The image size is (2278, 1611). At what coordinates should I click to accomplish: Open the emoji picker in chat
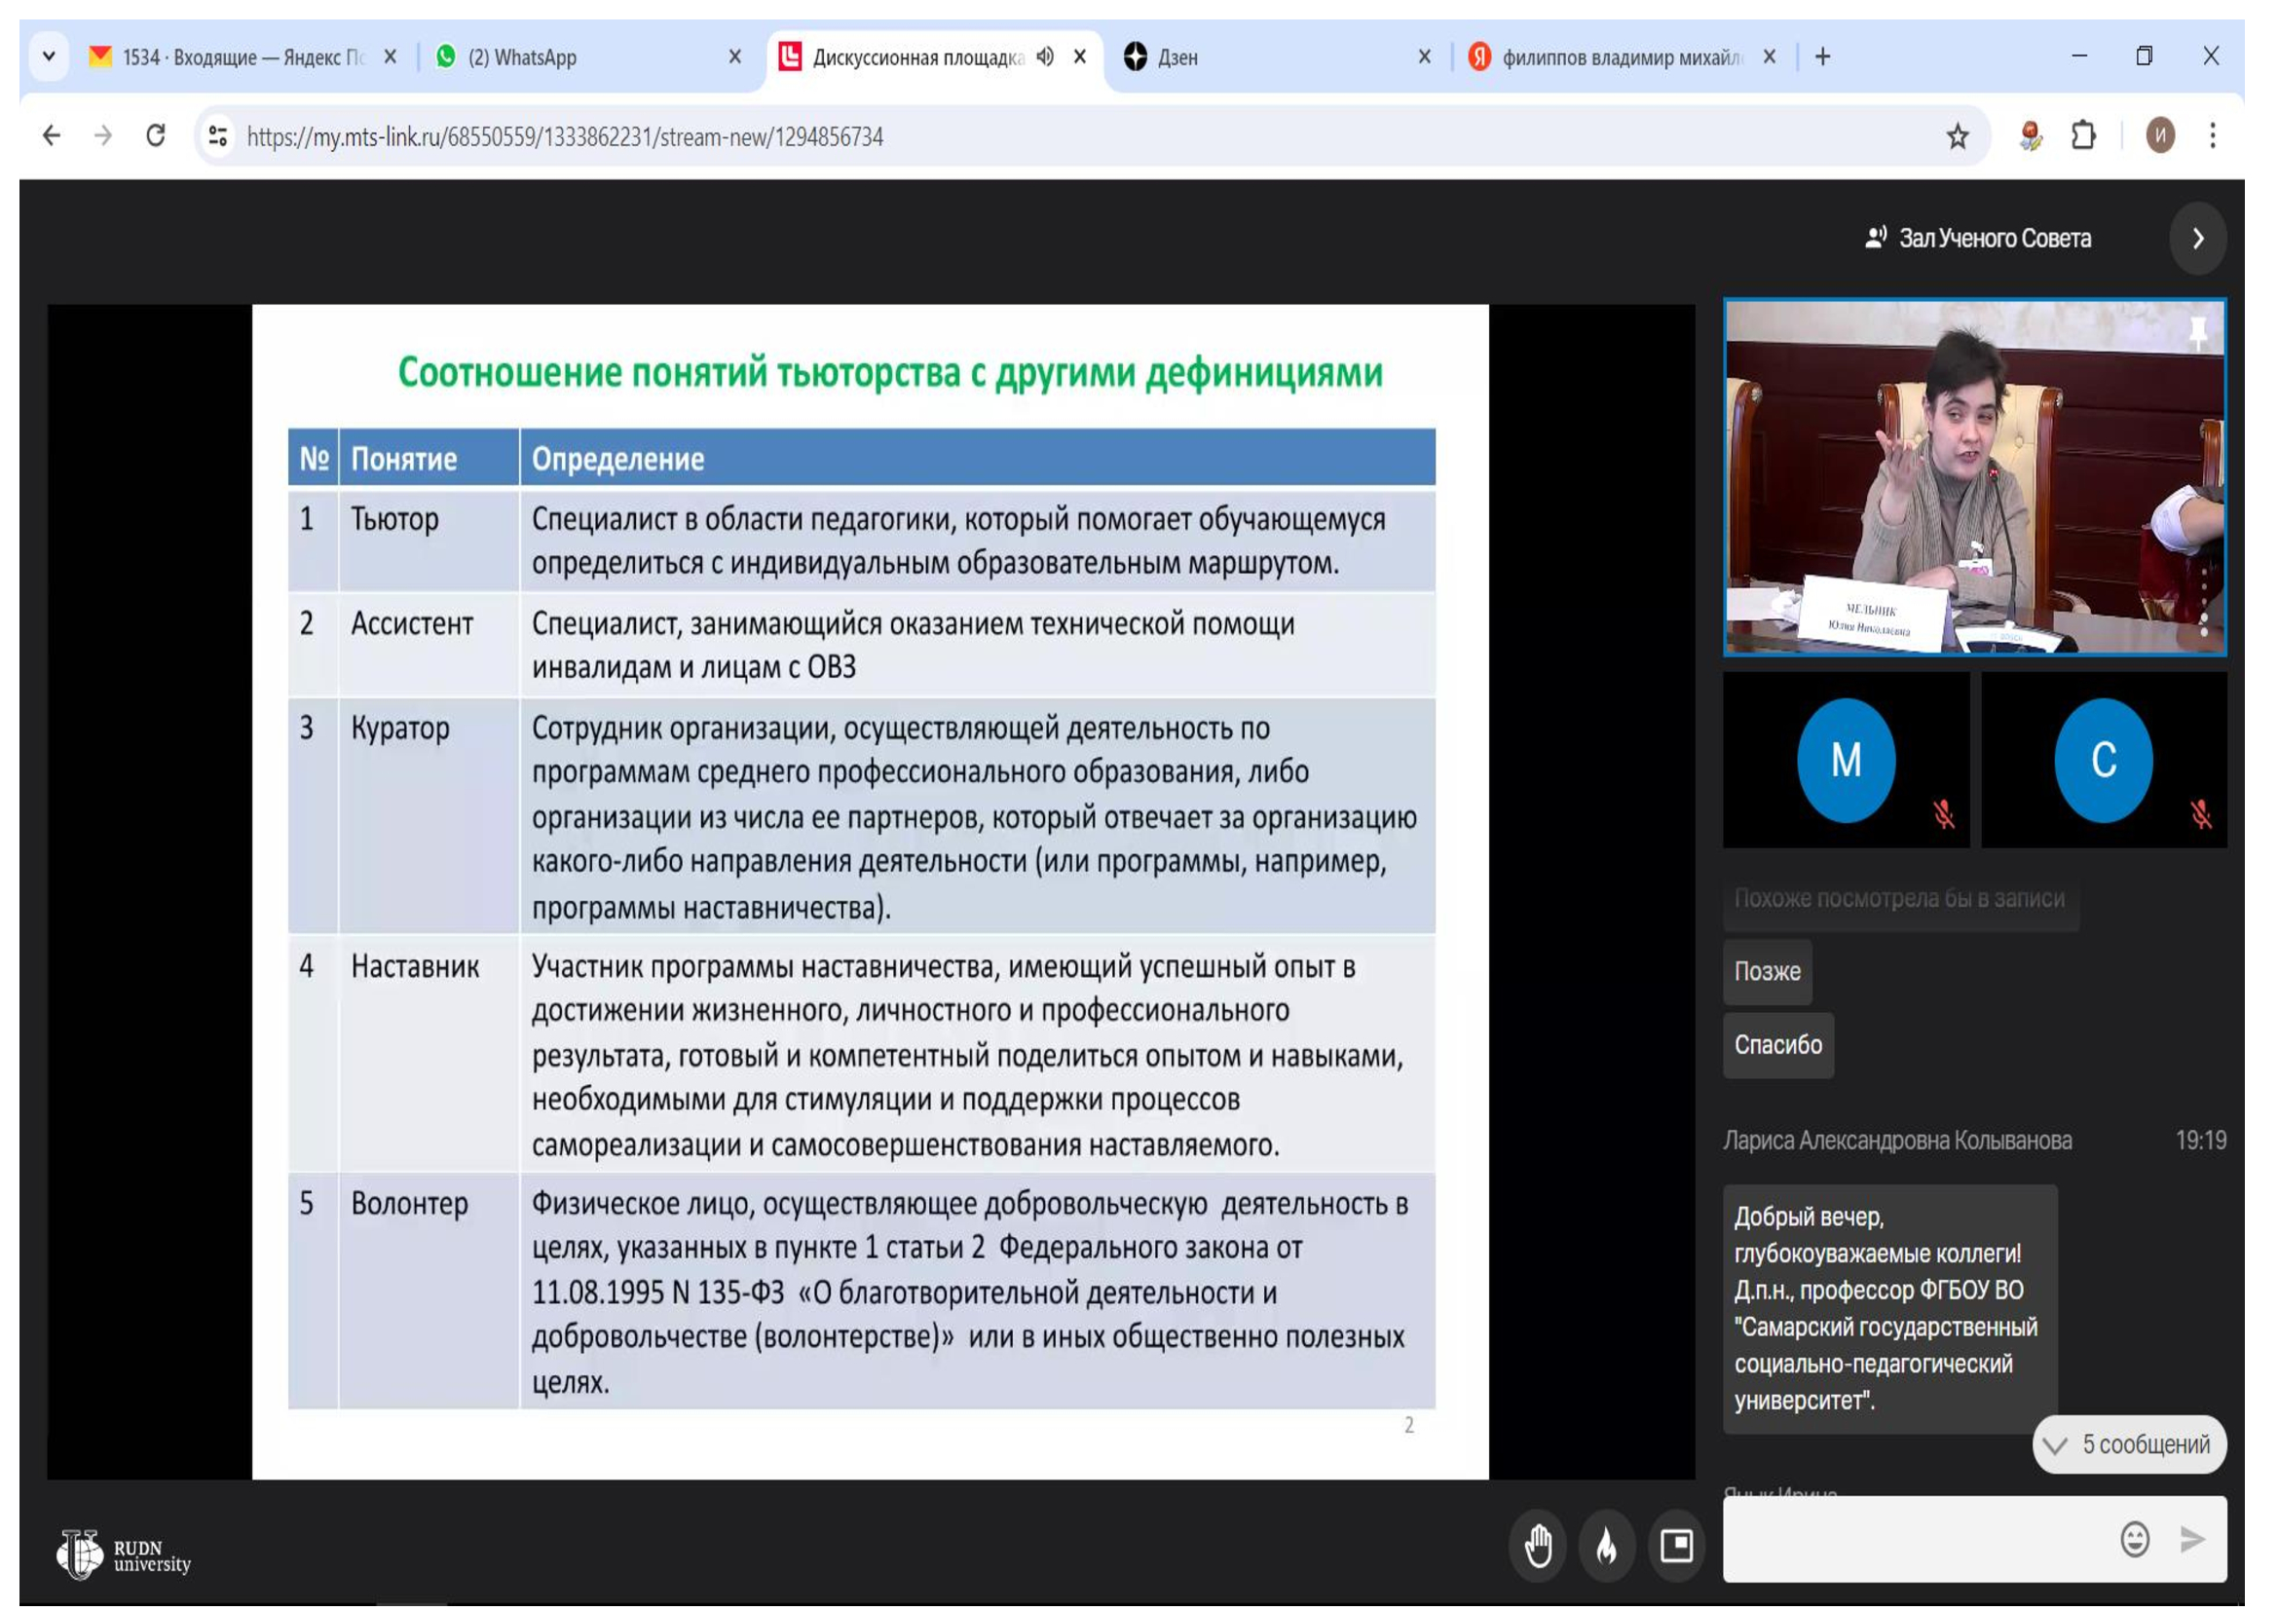(2135, 1541)
